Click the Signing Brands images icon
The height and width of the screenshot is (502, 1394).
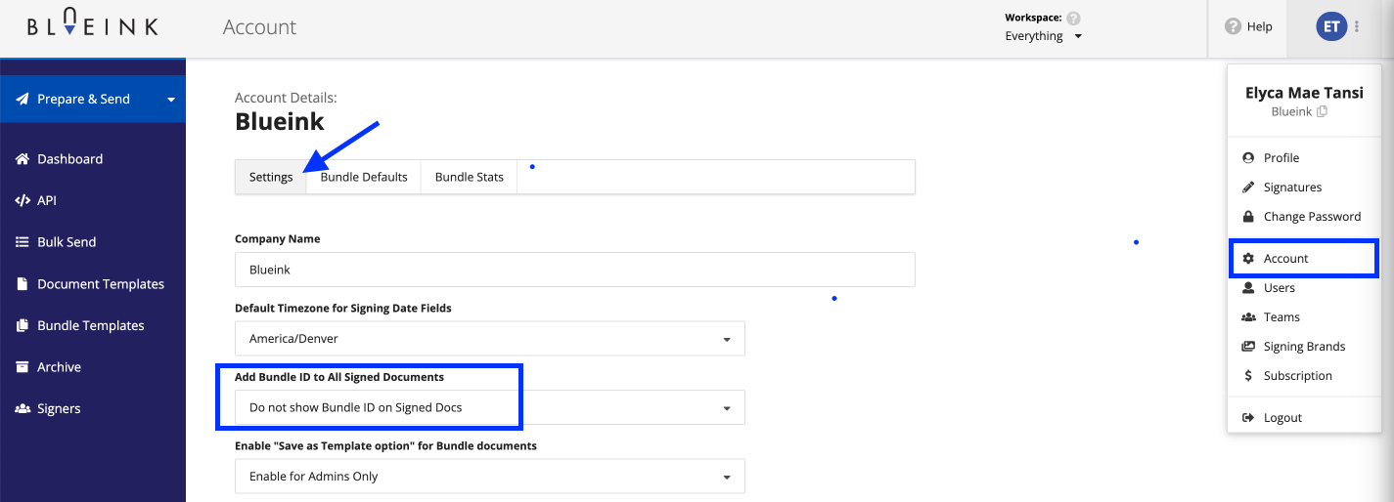(x=1248, y=346)
